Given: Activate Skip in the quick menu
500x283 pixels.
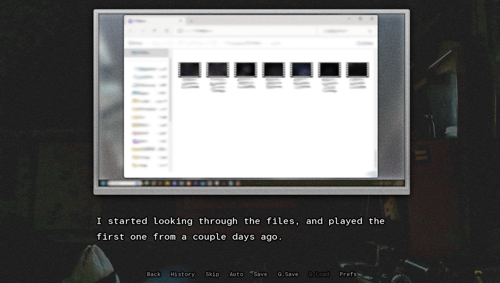Looking at the screenshot, I should coord(212,274).
